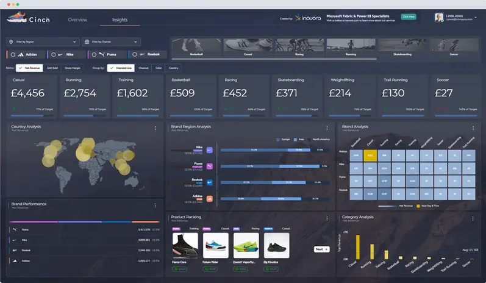Click the channel filter store icon
Image resolution: width=486 pixels, height=283 pixels.
87,42
